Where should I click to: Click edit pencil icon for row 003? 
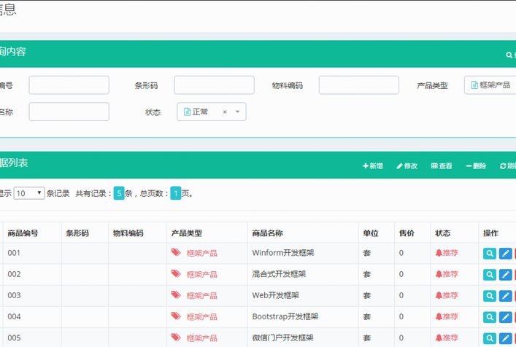pyautogui.click(x=506, y=296)
